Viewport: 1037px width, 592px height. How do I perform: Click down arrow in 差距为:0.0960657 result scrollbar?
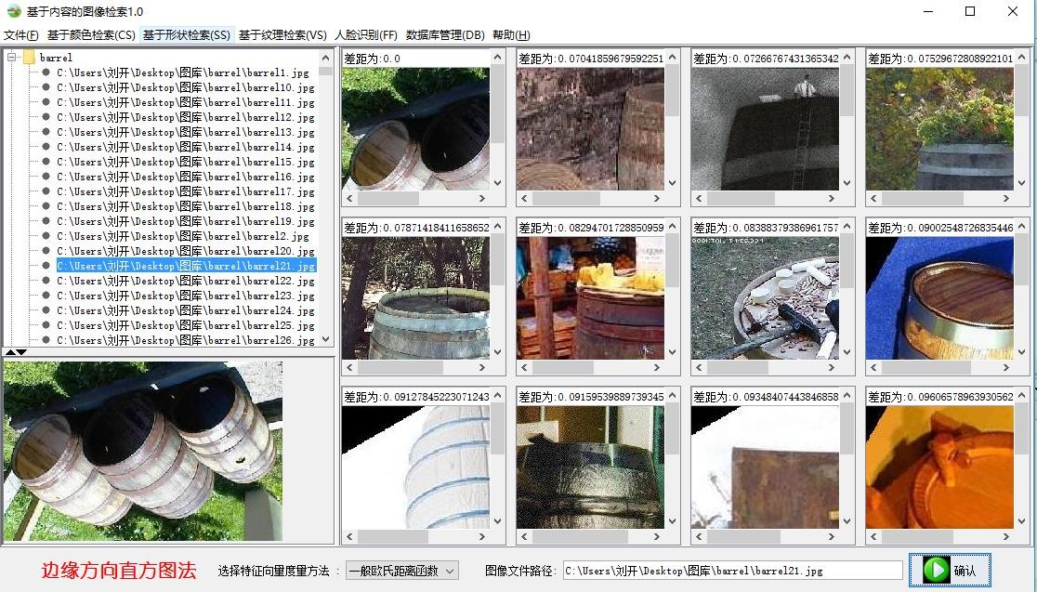[x=1021, y=522]
